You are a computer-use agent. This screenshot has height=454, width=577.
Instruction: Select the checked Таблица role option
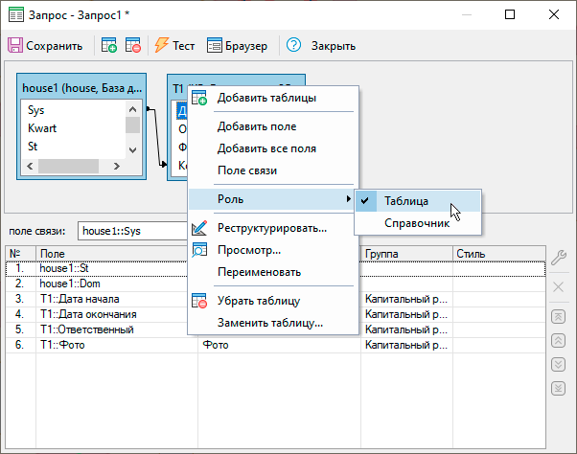(x=406, y=201)
